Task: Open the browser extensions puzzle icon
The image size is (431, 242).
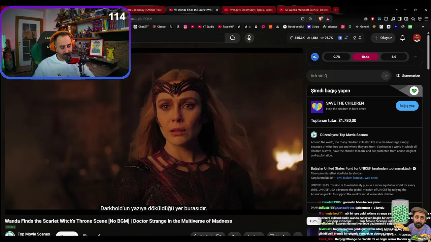Action: [x=386, y=19]
